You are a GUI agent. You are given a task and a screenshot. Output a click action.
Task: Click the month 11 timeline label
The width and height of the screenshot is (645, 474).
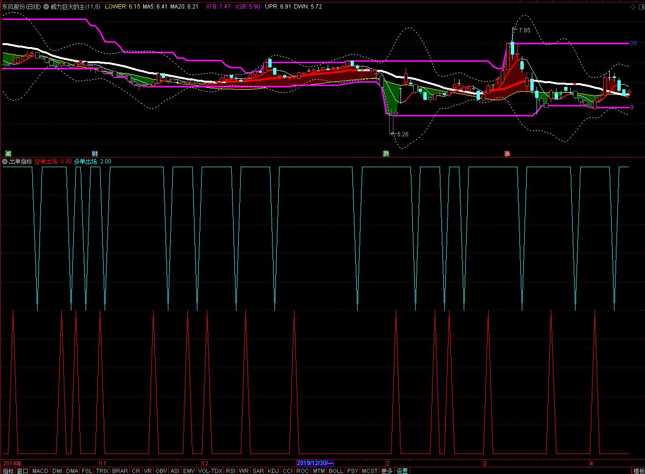pos(103,463)
